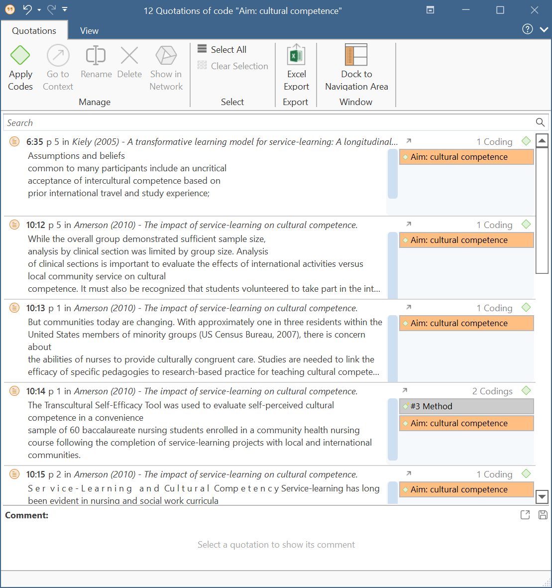552x588 pixels.
Task: Dock window to Navigation Area
Action: pyautogui.click(x=356, y=67)
